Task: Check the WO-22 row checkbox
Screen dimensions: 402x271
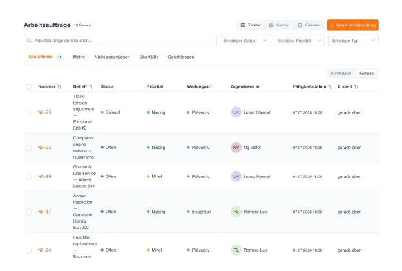Action: [x=29, y=148]
